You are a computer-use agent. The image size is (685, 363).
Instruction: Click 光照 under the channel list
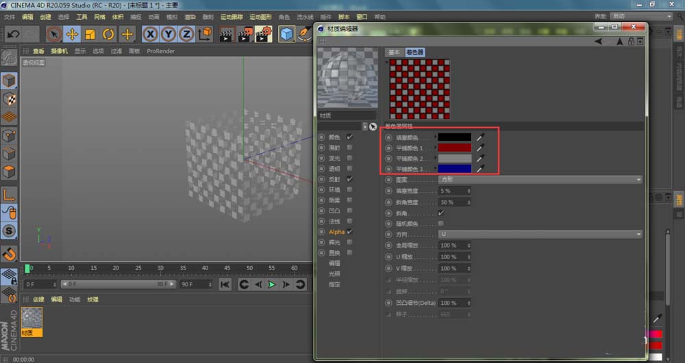coord(334,273)
